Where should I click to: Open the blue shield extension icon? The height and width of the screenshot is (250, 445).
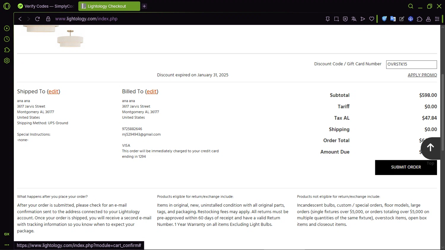[384, 19]
